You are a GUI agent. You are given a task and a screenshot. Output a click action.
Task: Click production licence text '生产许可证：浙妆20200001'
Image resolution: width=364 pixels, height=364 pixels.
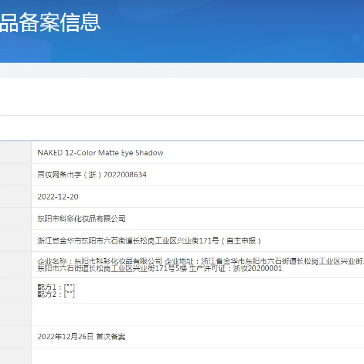pyautogui.click(x=236, y=269)
